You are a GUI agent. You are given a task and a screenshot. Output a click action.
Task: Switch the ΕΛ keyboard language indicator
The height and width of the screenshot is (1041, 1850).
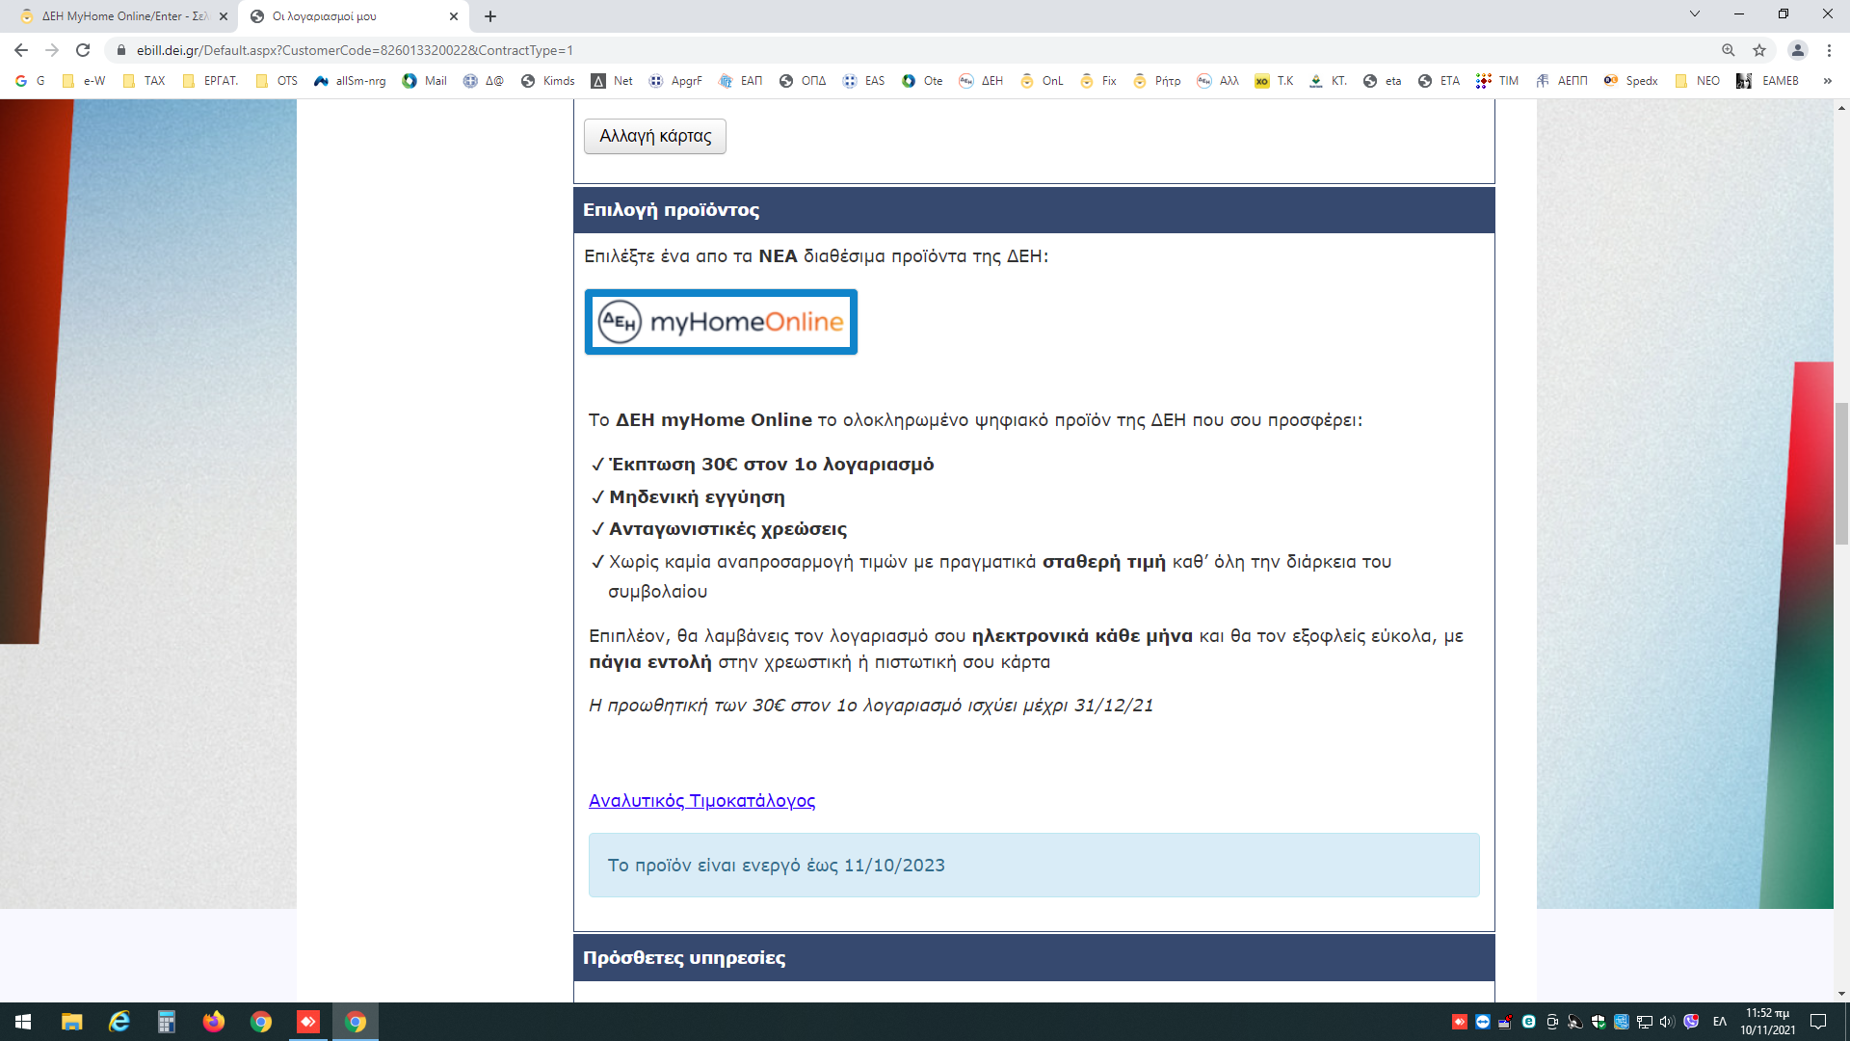point(1720,1022)
